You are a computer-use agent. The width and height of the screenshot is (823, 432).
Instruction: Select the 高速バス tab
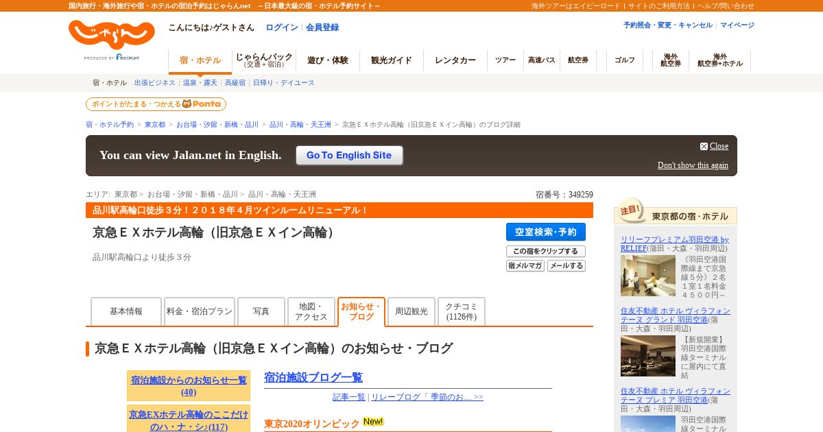tap(542, 60)
